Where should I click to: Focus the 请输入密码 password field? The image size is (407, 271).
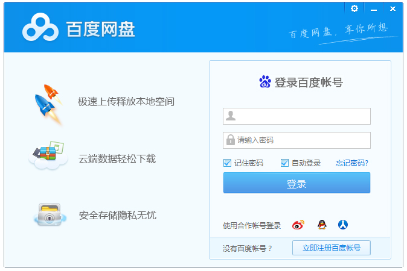tap(296, 140)
